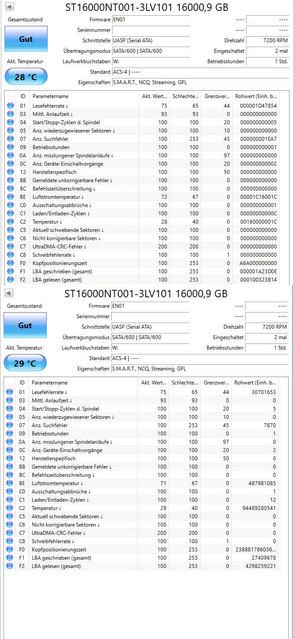Select the raw value 000000001EA7
Screen dimensions: 293x639
click(x=258, y=139)
